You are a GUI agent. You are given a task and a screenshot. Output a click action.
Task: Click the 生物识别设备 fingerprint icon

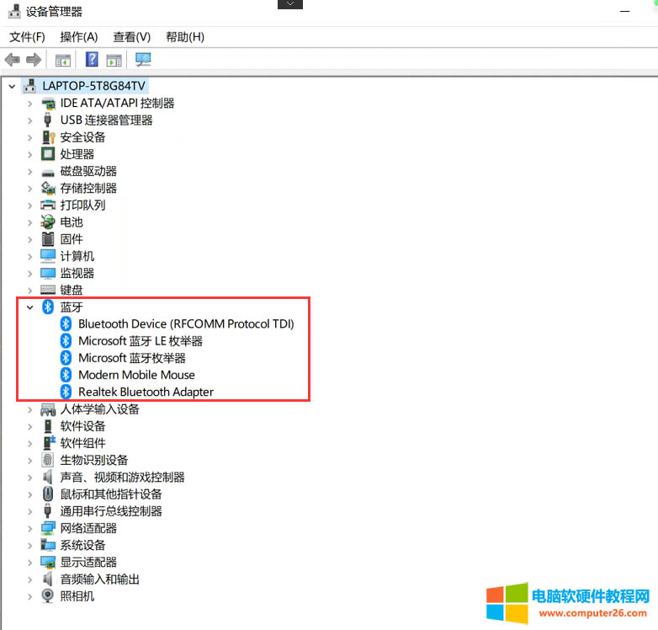48,460
